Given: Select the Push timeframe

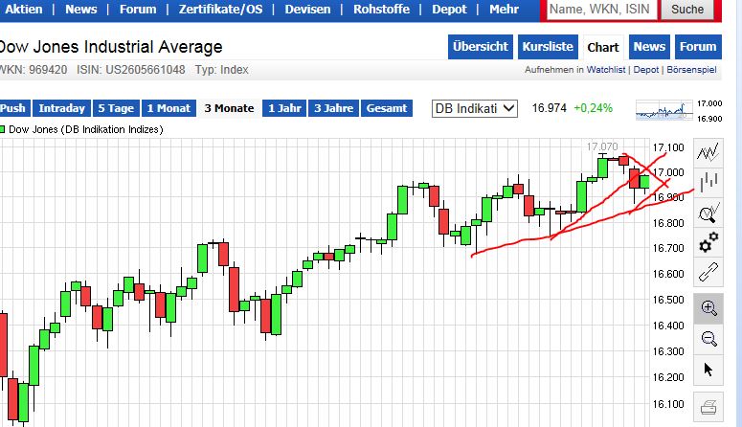Looking at the screenshot, I should [x=14, y=108].
